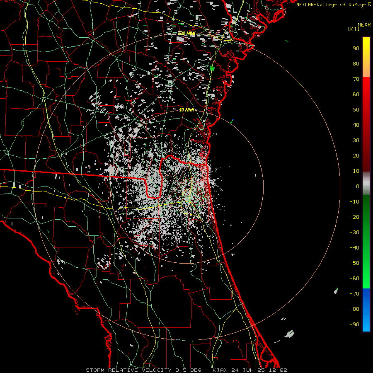Click the NEXLAB-College of DuPage title text
This screenshot has width=373, height=373.
332,5
